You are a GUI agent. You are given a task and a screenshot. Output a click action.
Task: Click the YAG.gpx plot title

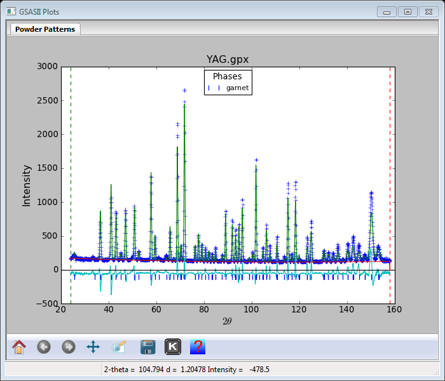(x=228, y=59)
